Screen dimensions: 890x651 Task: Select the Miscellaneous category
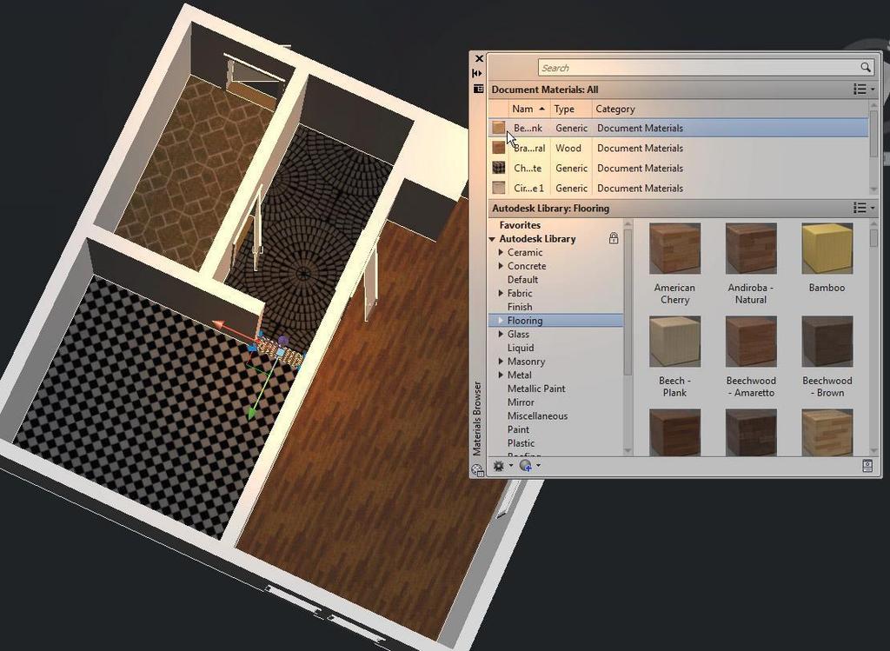tap(537, 415)
